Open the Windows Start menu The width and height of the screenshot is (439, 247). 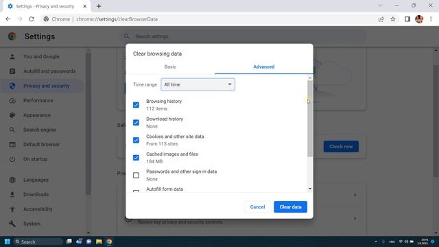click(8, 242)
